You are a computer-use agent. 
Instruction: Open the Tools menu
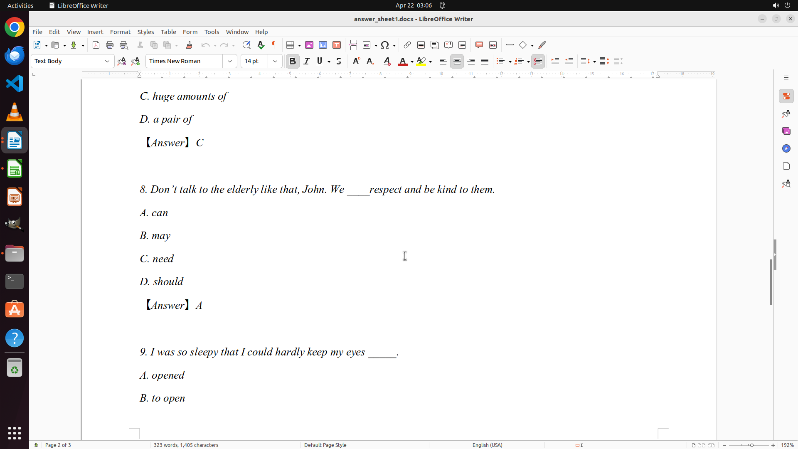coord(212,32)
